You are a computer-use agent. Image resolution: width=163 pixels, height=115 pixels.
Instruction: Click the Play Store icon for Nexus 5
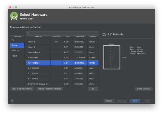56,42
